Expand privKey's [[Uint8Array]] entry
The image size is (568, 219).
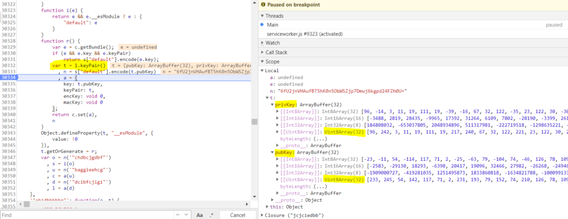(x=277, y=132)
